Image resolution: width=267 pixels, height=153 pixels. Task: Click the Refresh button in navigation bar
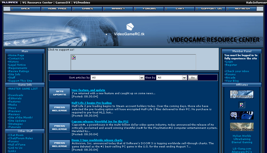(x=242, y=9)
